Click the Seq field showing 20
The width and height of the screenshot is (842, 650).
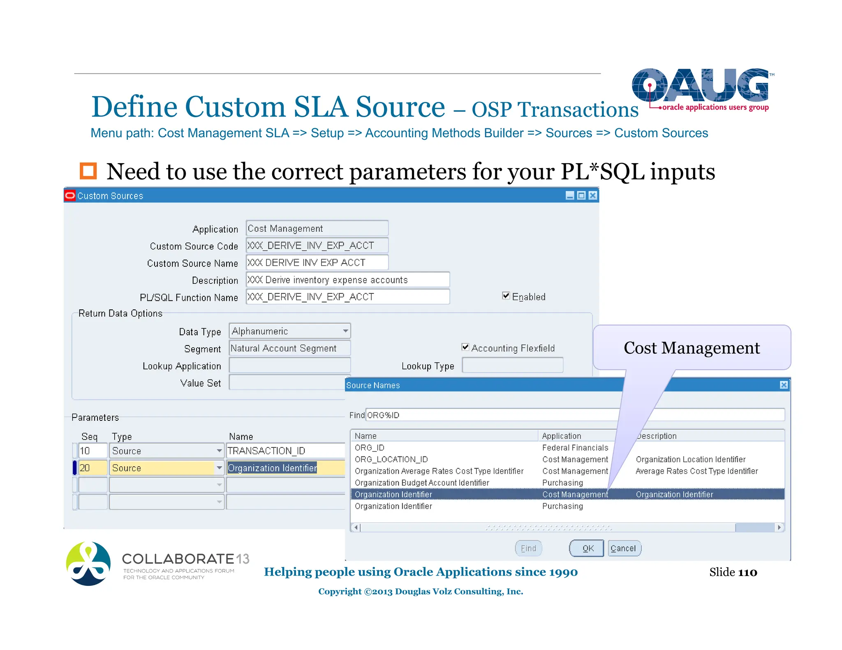[93, 468]
